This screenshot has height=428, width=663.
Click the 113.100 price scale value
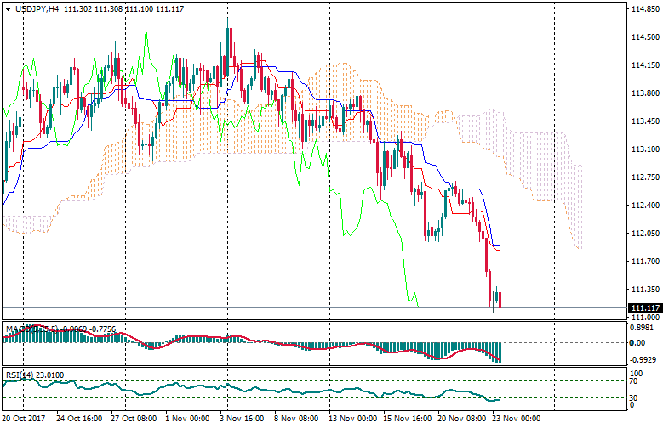(643, 149)
